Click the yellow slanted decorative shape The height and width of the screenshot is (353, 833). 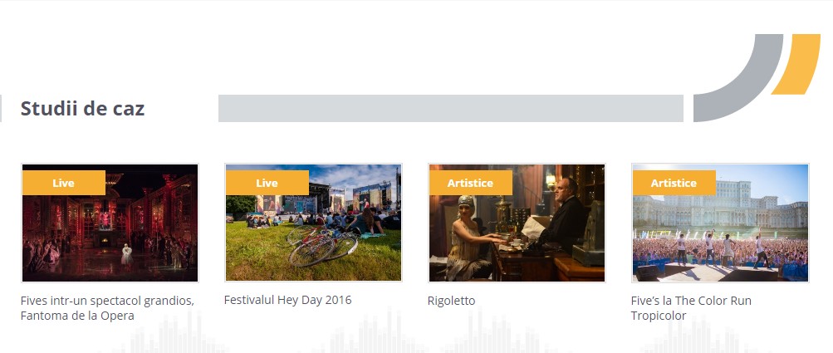click(x=797, y=65)
